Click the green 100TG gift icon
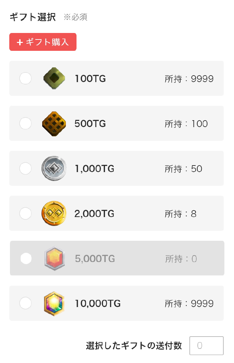The image size is (234, 363). 54,78
